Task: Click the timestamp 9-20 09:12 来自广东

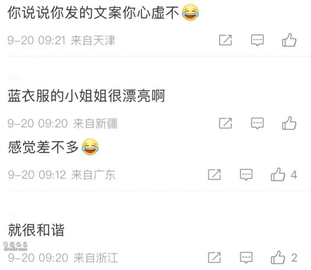Action: [x=61, y=175]
